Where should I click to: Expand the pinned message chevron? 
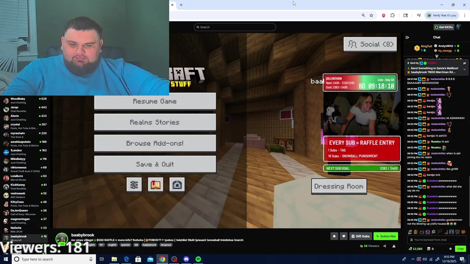click(464, 69)
